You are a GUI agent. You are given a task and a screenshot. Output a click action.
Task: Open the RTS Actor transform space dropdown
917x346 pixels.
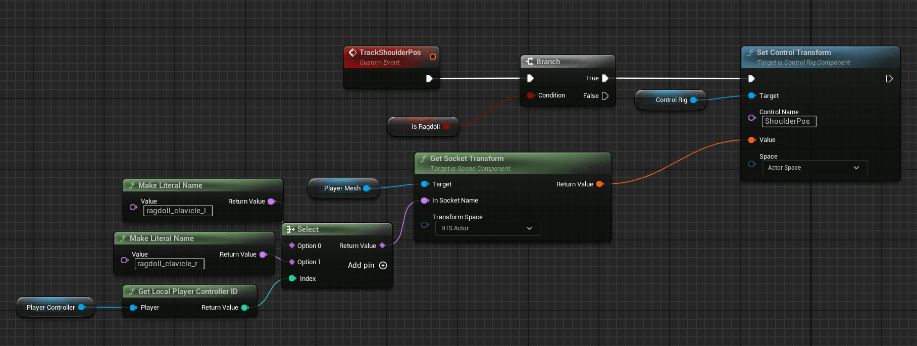(x=488, y=228)
